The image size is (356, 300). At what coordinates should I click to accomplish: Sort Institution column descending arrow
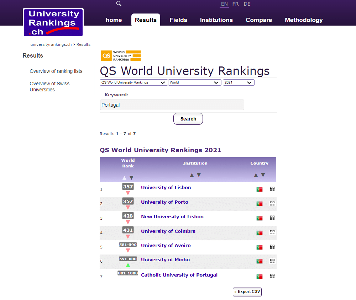click(199, 175)
